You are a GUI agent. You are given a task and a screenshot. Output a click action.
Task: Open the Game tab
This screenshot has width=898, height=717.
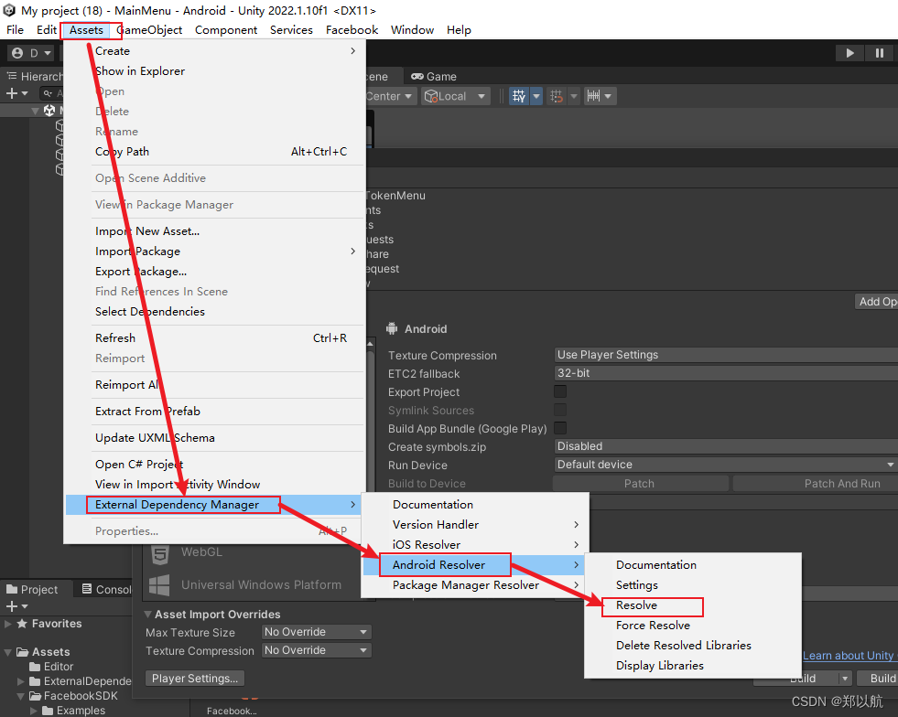pyautogui.click(x=434, y=77)
